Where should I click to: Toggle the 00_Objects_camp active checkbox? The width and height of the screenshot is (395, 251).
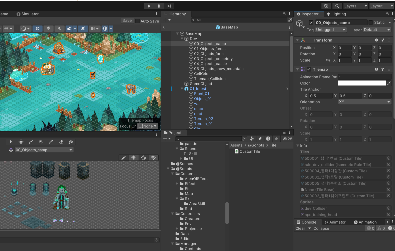coord(311,22)
